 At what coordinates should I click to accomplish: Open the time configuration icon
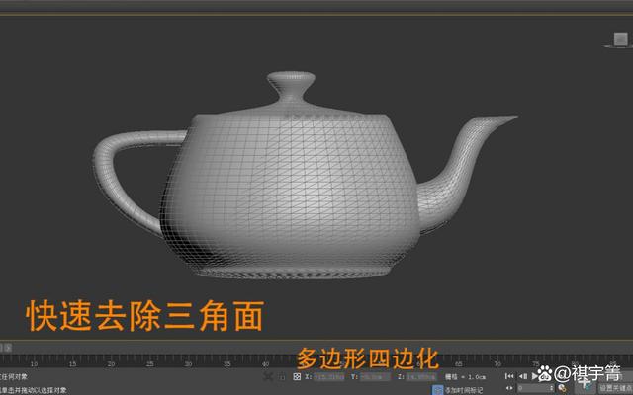(563, 388)
